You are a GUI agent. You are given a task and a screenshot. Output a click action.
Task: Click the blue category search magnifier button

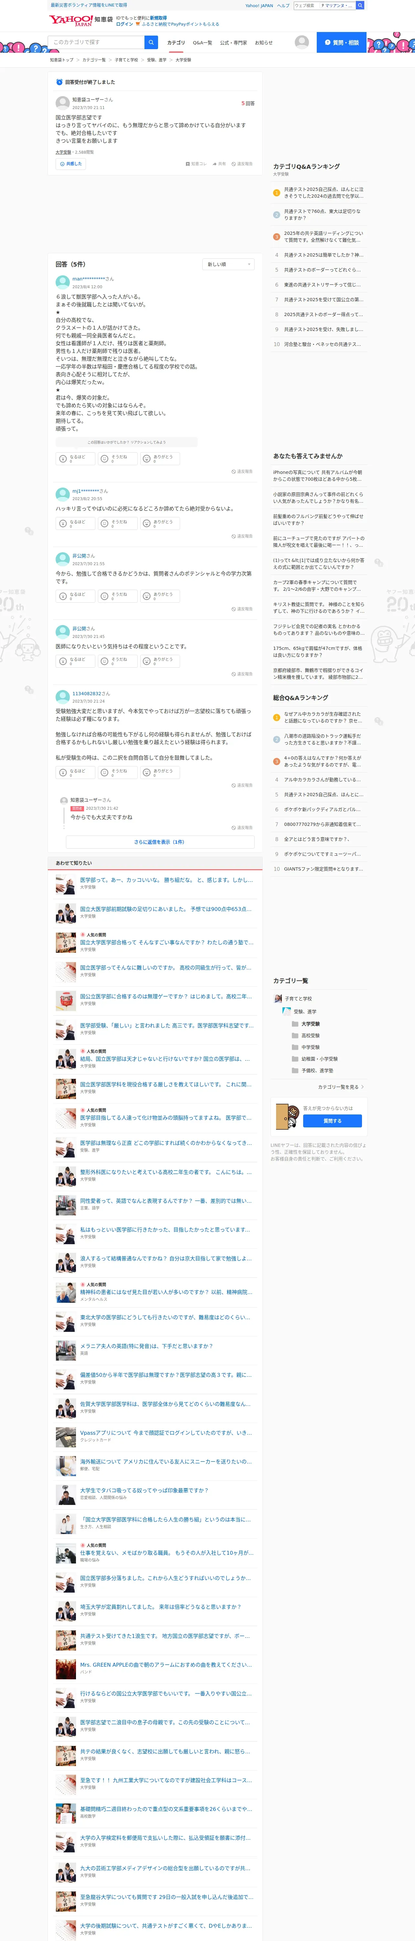[x=151, y=42]
